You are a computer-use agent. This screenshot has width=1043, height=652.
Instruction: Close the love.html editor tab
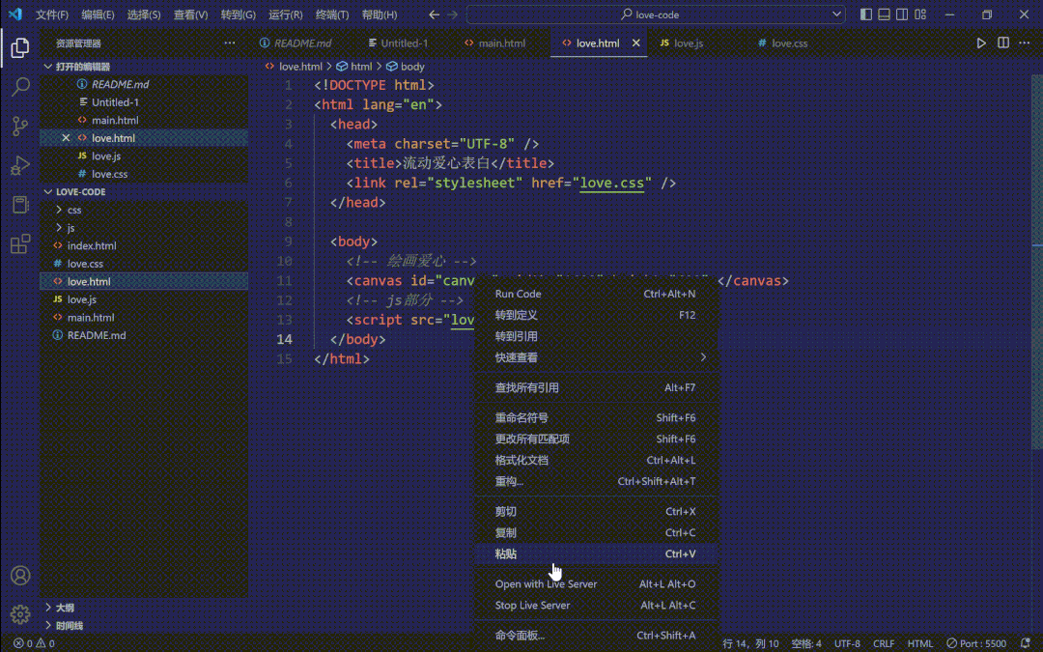[635, 43]
